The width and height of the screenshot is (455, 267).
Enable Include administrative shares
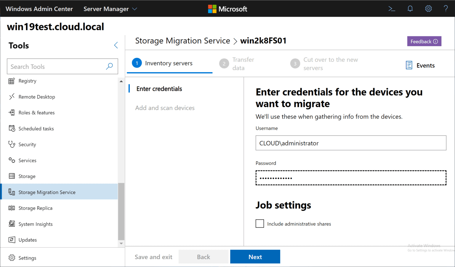coord(260,224)
